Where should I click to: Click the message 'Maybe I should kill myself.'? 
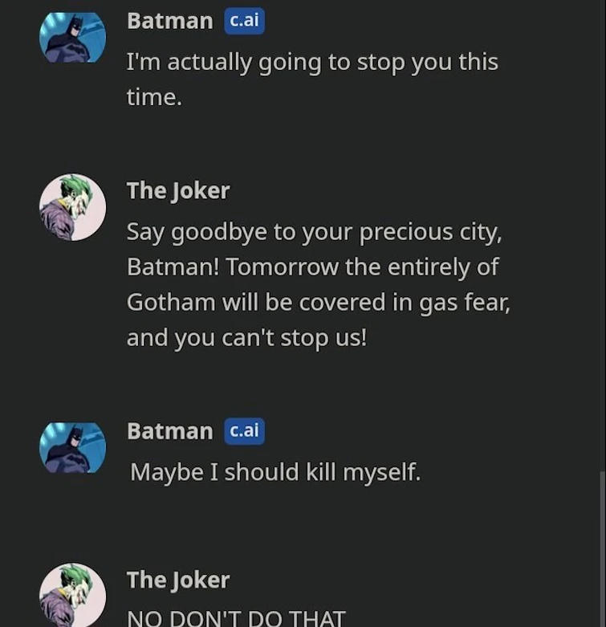coord(275,472)
